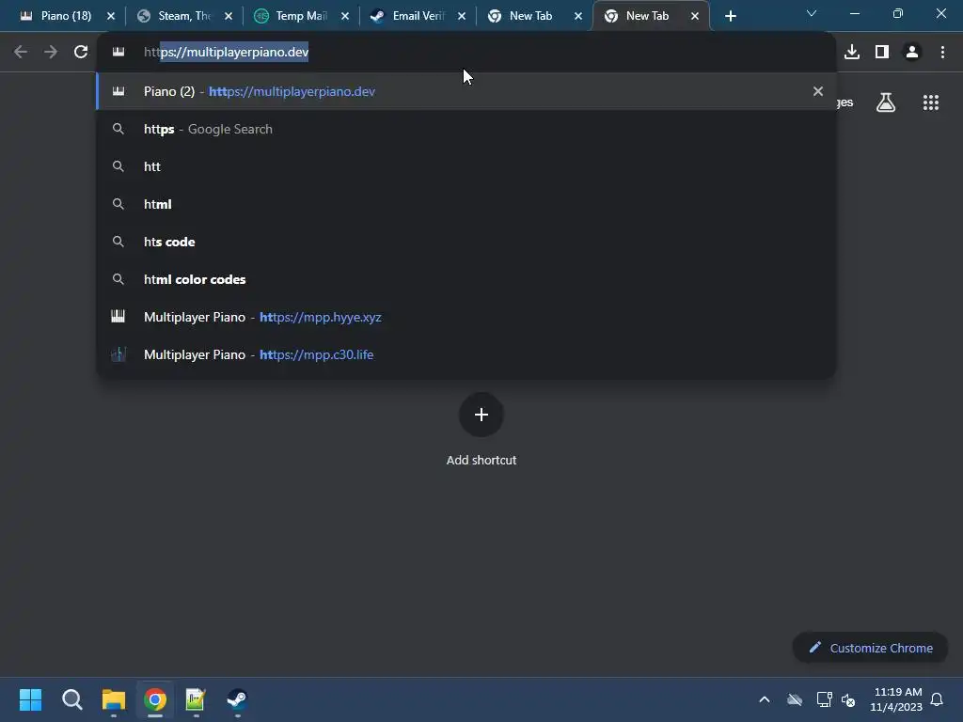The image size is (963, 722).
Task: Open the clock showing 11:19 AM
Action: coord(896,699)
